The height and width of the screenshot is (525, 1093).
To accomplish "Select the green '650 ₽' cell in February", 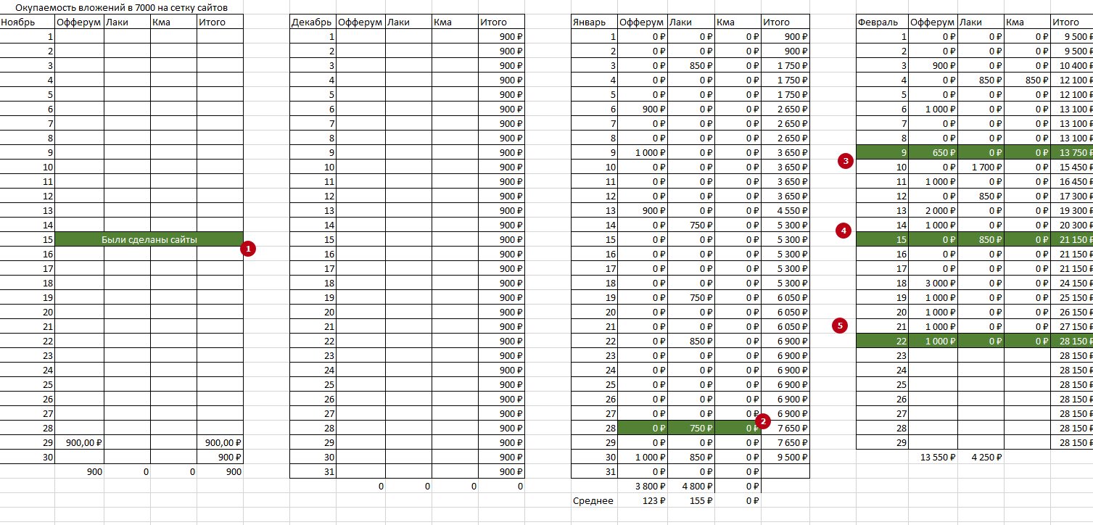I will point(933,152).
